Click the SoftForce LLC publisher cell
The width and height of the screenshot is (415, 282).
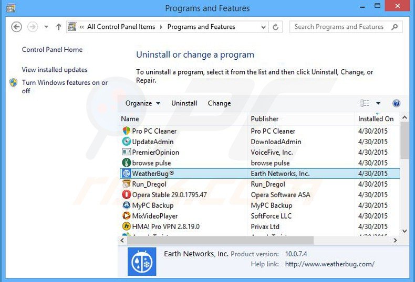click(x=271, y=216)
